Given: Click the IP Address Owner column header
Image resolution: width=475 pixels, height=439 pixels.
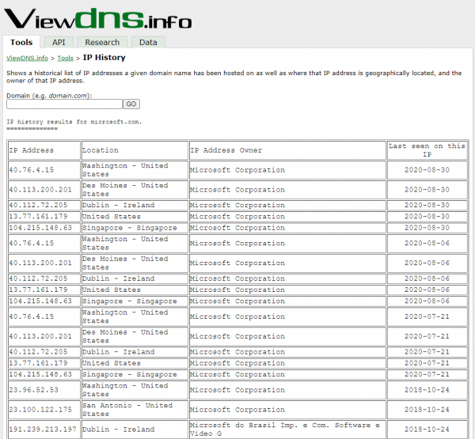Looking at the screenshot, I should coord(226,150).
